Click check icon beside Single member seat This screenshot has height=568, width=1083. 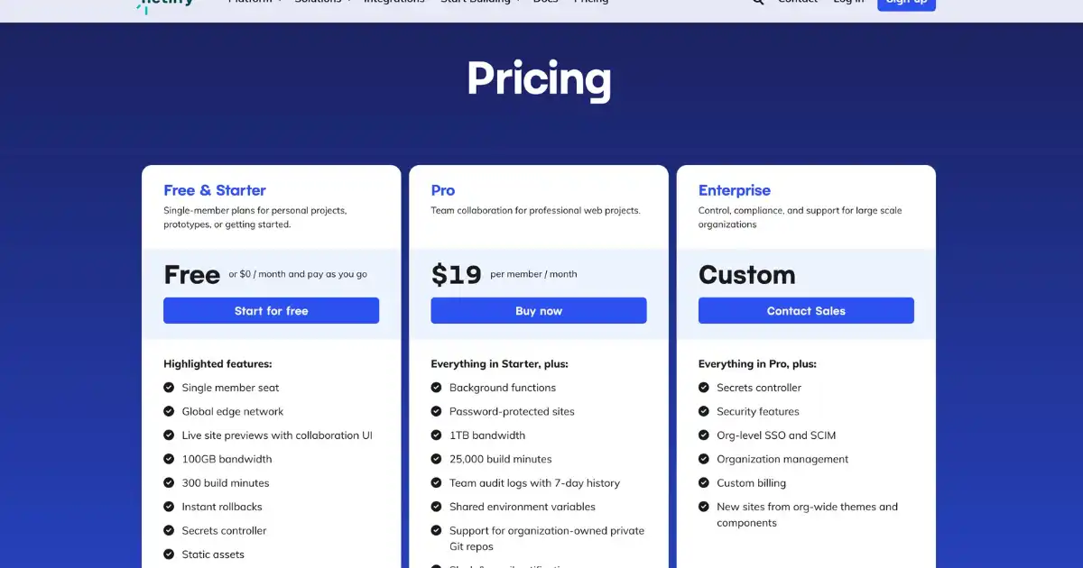tap(169, 388)
